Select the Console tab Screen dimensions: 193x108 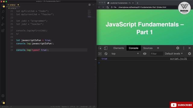(x=134, y=48)
